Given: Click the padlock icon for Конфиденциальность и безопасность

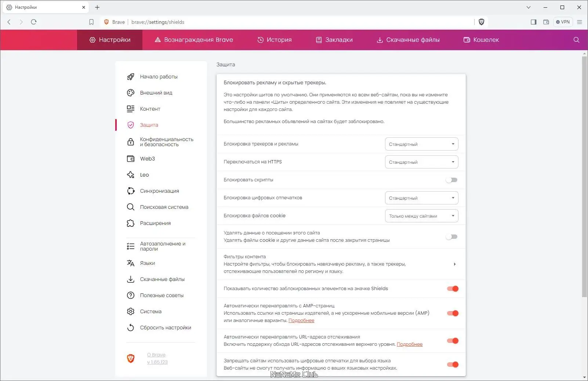Looking at the screenshot, I should point(131,142).
